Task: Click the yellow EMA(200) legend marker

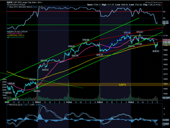Action: pos(8,35)
